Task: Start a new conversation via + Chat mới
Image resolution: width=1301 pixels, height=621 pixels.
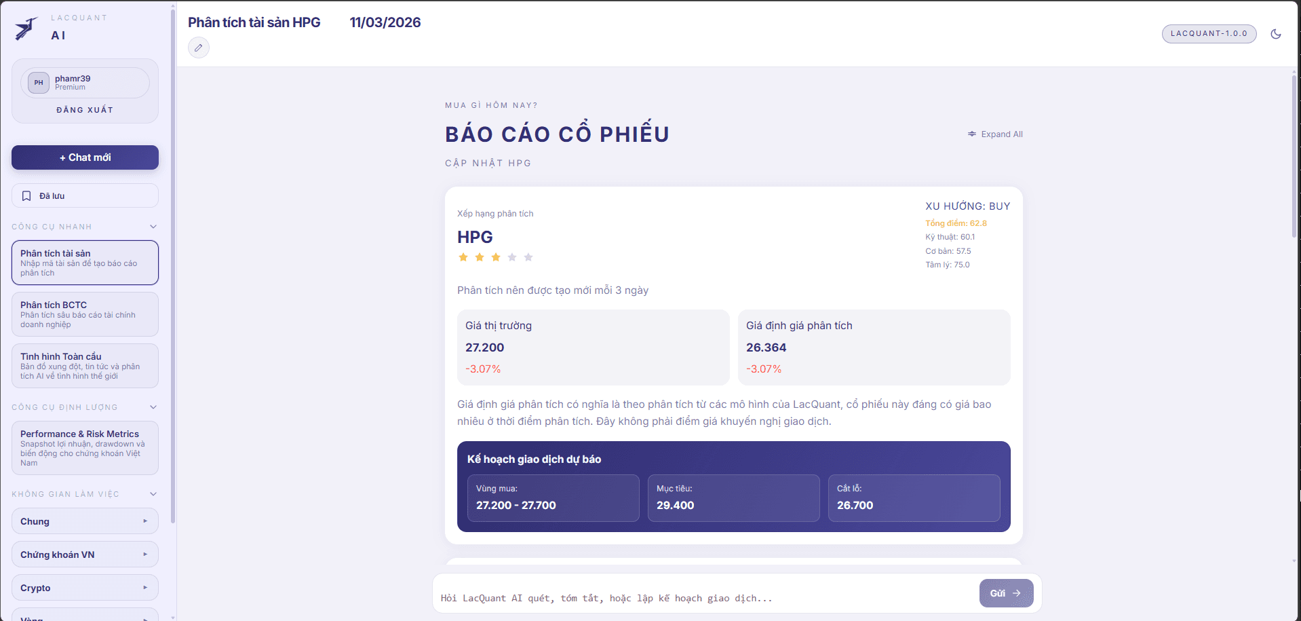Action: click(x=85, y=157)
